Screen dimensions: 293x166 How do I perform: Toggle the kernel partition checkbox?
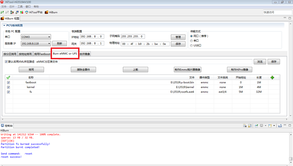[9, 87]
